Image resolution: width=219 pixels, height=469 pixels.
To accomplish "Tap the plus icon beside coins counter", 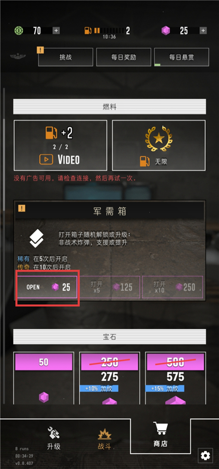I will tap(56, 31).
